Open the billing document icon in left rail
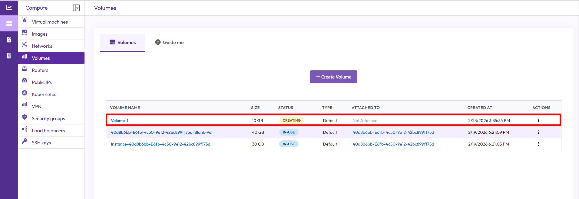The width and height of the screenshot is (579, 199). 9,40
